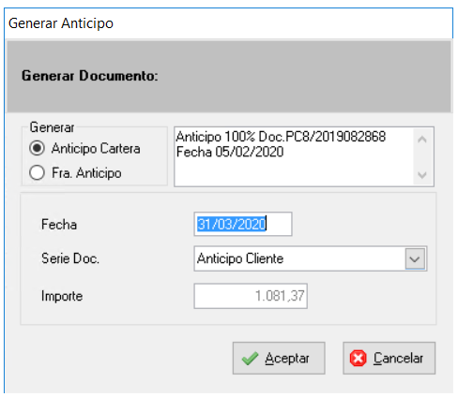
Task: Click the Cancelar button label
Action: coord(398,359)
